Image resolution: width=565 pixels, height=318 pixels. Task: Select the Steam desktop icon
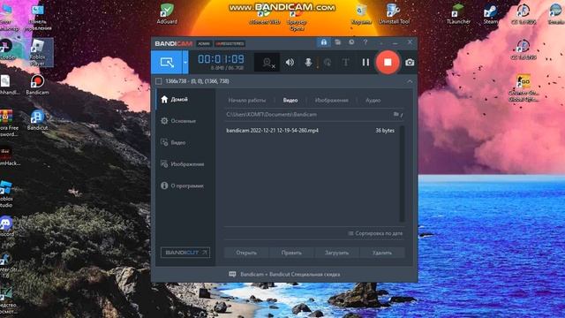[491, 14]
